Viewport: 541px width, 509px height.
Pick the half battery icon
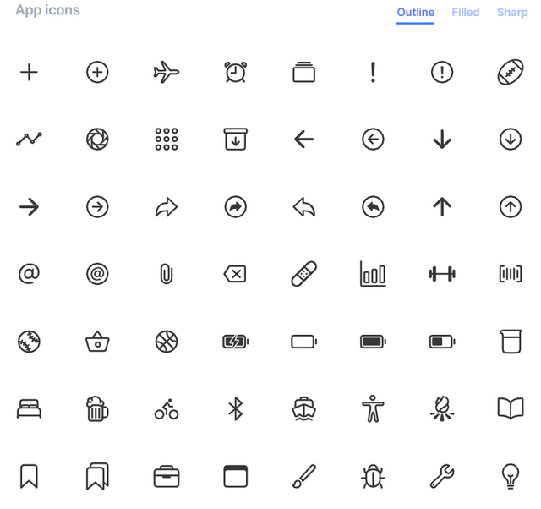[x=442, y=342]
